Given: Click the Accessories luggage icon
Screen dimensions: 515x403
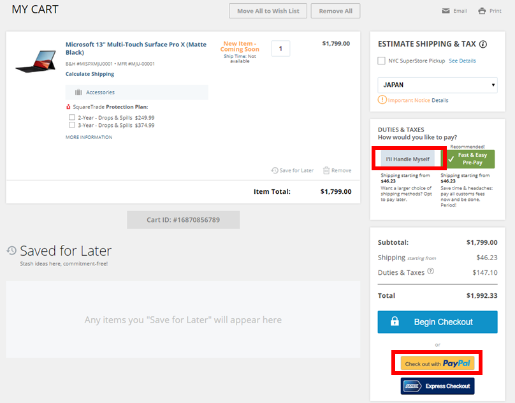Looking at the screenshot, I should tap(78, 92).
